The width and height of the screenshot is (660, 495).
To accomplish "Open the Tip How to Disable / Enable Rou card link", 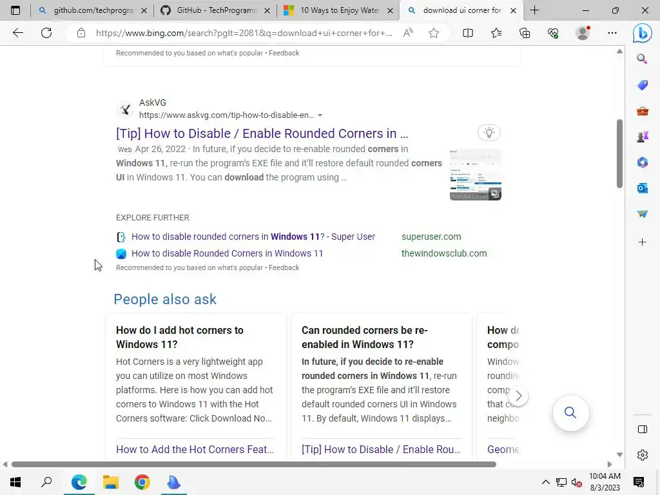I will [x=381, y=449].
